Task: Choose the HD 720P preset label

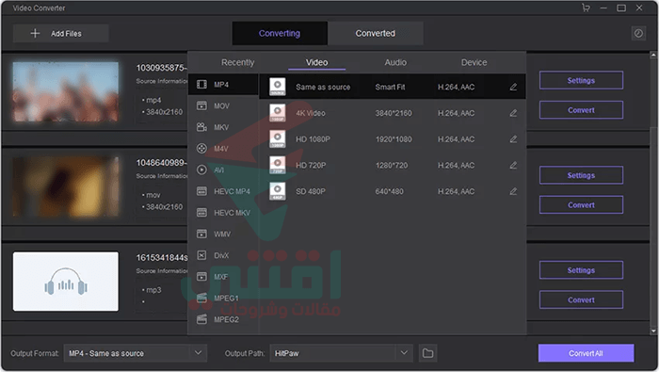Action: (x=311, y=165)
